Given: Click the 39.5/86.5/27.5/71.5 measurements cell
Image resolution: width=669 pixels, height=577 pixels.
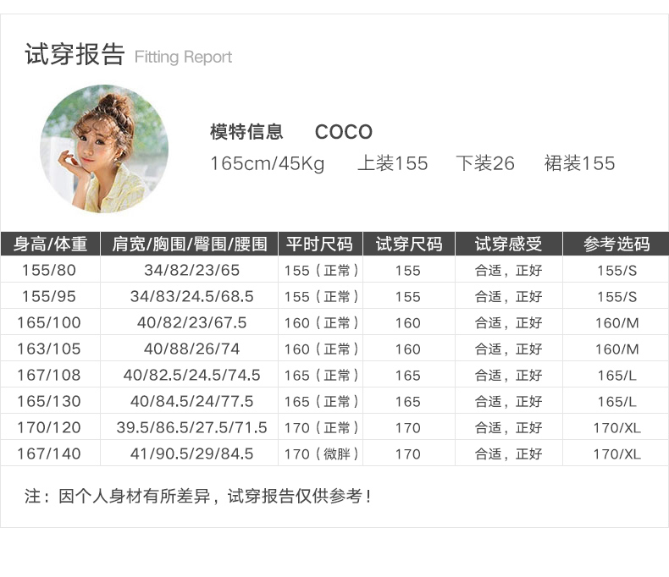Looking at the screenshot, I should pos(191,427).
